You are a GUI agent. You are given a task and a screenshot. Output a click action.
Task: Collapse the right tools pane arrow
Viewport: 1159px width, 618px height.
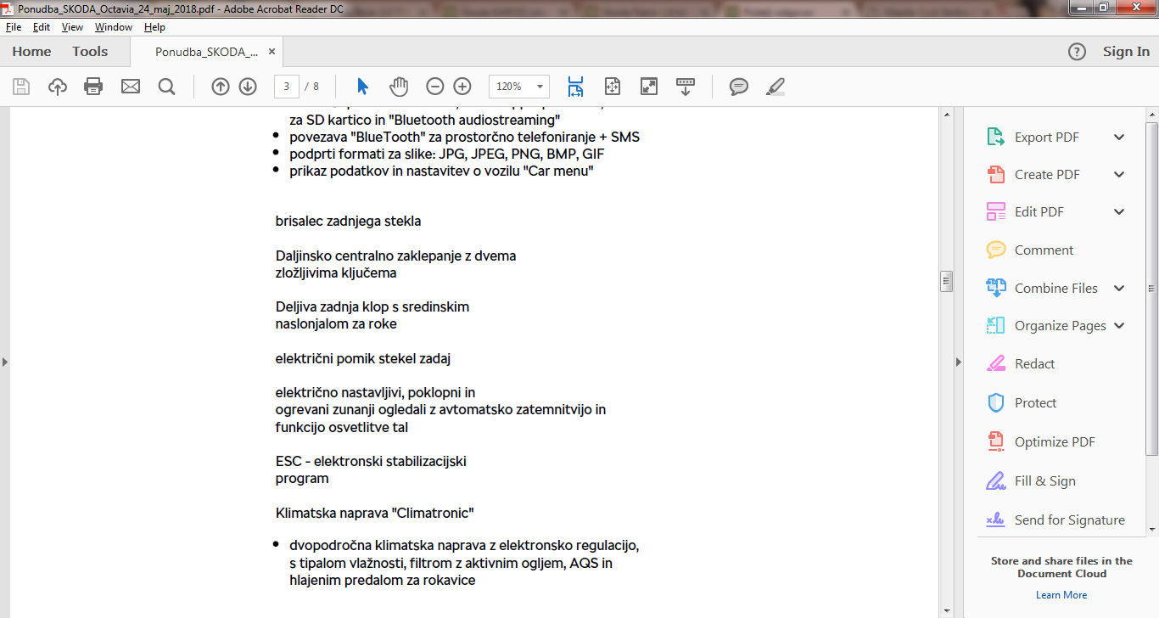pyautogui.click(x=959, y=362)
